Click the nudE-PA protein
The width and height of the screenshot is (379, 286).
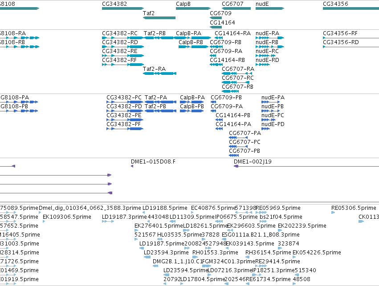273,98
